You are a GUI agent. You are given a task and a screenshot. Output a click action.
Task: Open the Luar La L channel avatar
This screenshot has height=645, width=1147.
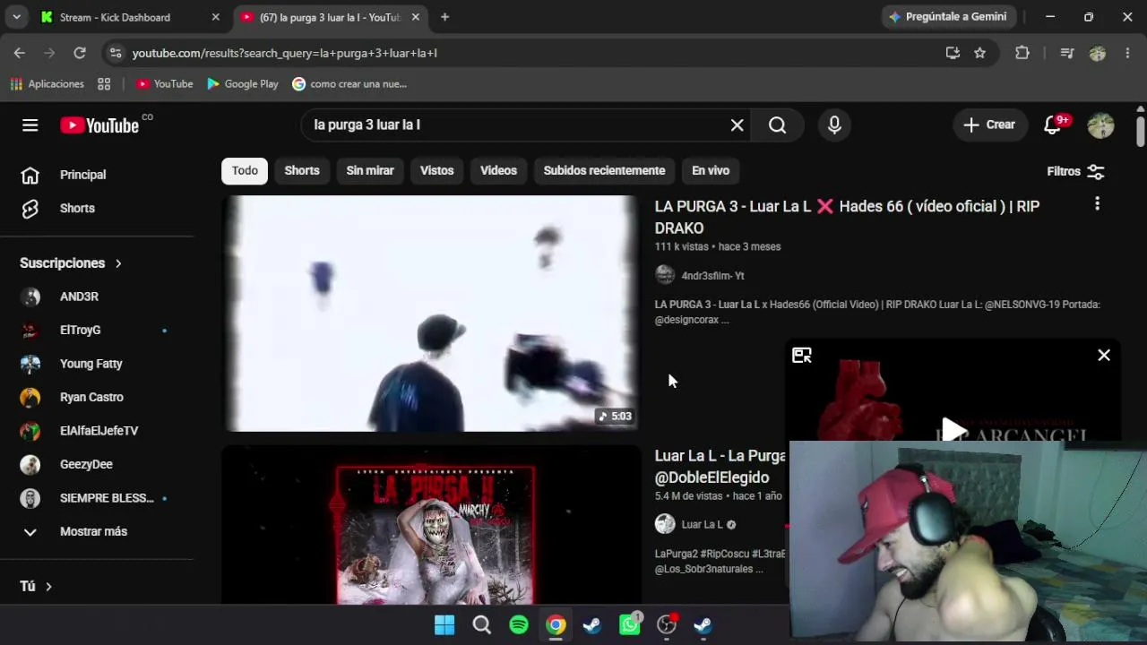[x=665, y=524]
